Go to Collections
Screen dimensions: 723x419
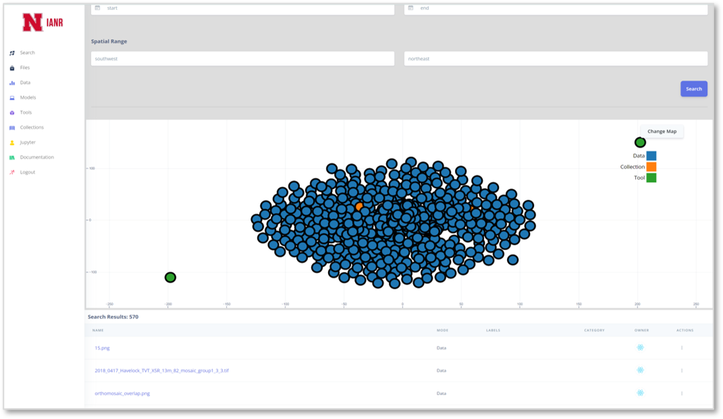(x=32, y=128)
